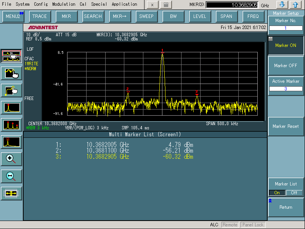Open the Application menu
The height and width of the screenshot is (229, 305).
tap(124, 4)
